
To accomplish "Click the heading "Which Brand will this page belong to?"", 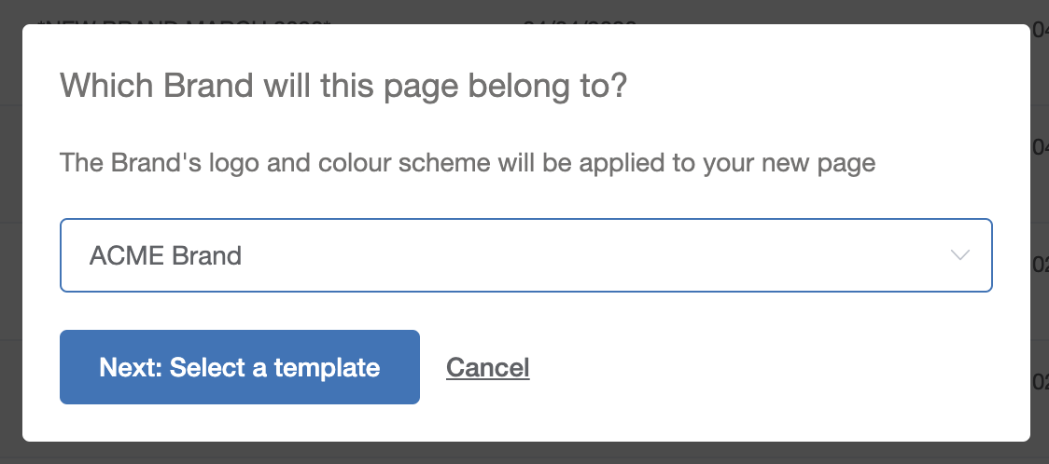I will tap(343, 87).
